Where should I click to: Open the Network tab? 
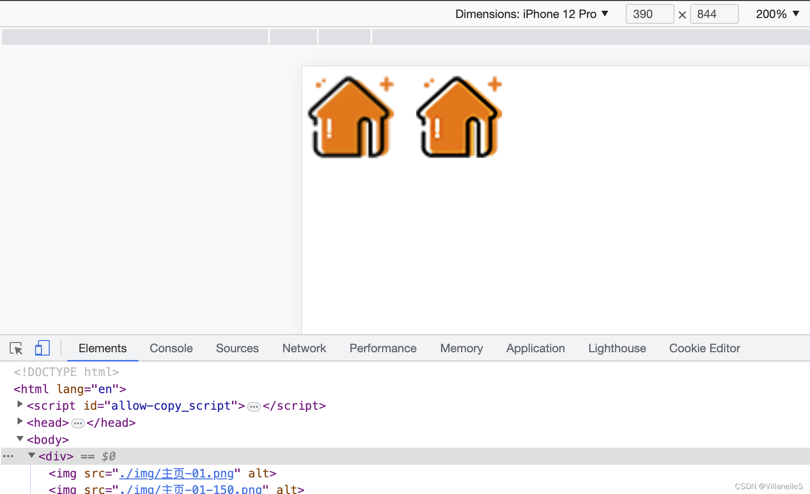(304, 348)
